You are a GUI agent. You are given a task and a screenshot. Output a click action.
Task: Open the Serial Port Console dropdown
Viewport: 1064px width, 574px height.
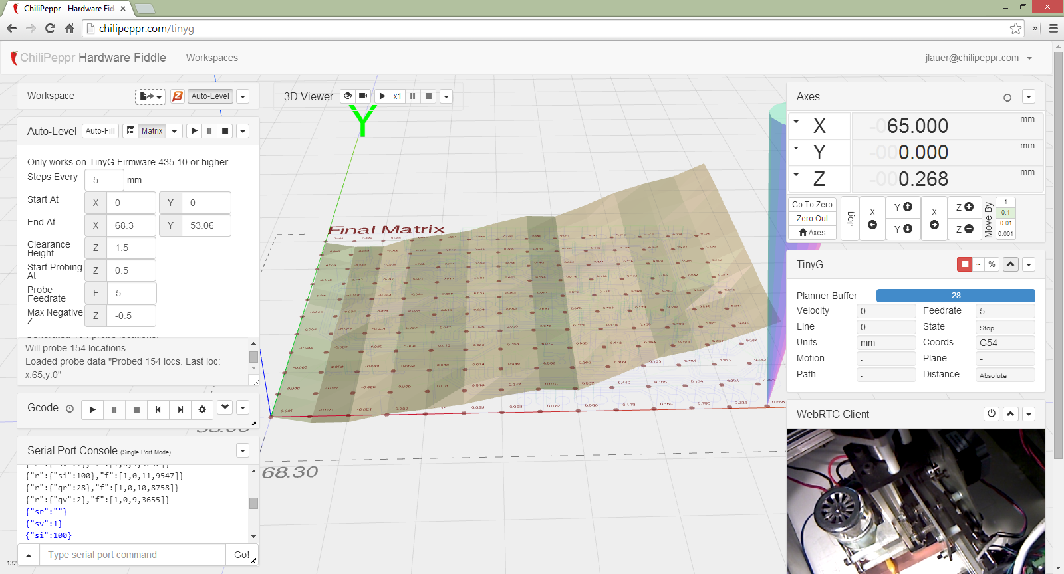pyautogui.click(x=243, y=451)
